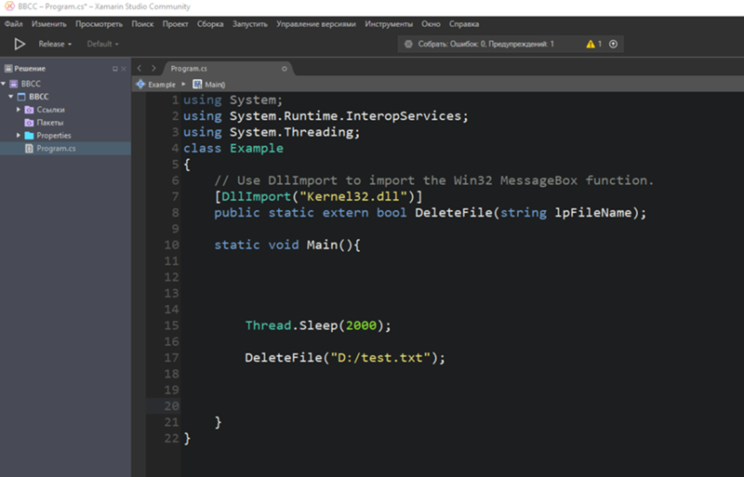Click the project icon next to bold BBCC
Screen dimensions: 744x477
coord(21,97)
